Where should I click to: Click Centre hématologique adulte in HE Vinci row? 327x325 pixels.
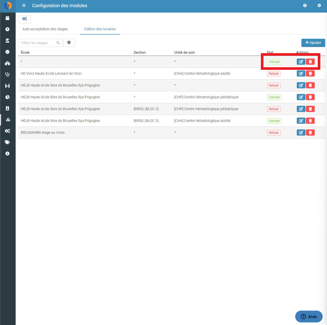coord(202,73)
